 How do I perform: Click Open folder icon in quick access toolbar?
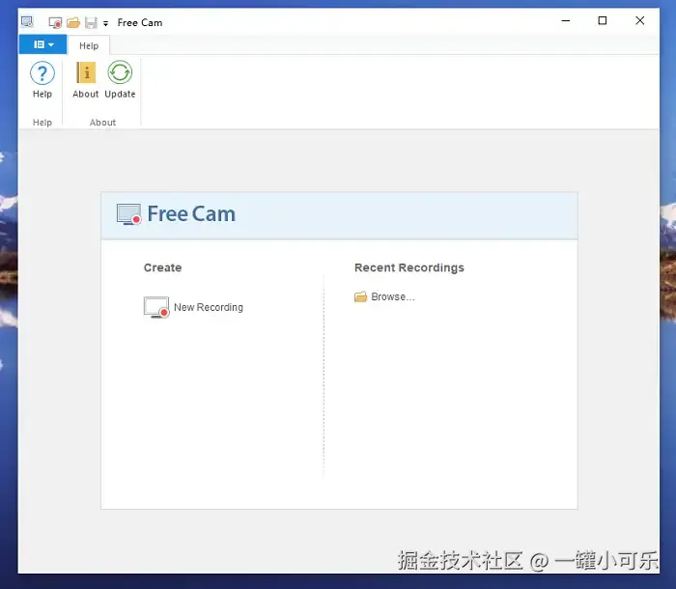point(73,22)
